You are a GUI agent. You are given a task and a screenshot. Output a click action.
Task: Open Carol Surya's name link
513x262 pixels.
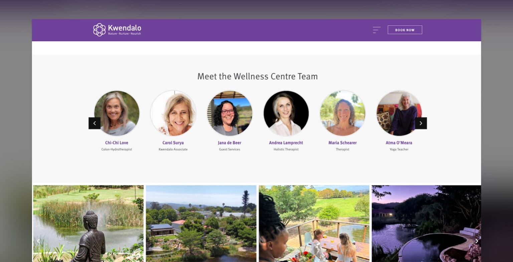pos(173,143)
